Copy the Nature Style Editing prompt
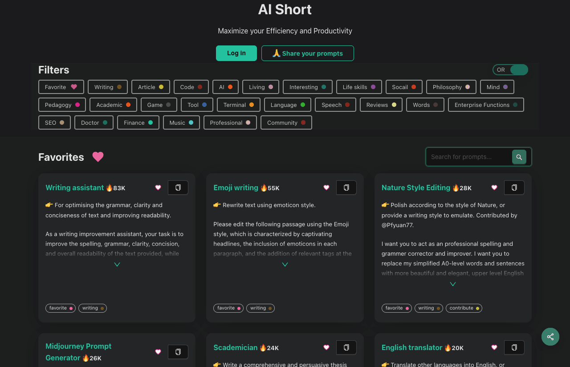Screen dimensions: 570x367 click(x=514, y=188)
